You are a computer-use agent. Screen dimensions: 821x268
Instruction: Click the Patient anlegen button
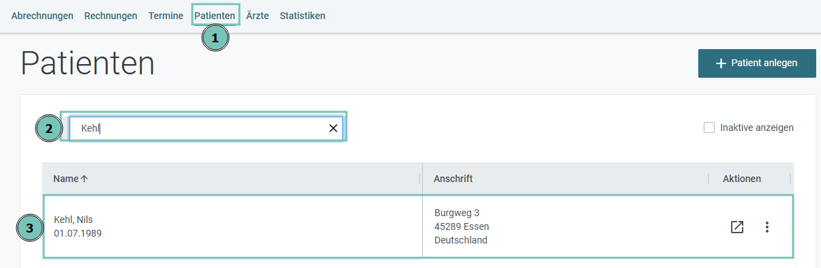coord(757,63)
